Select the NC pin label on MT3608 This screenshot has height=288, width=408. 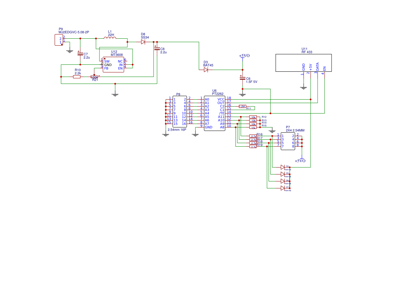120,62
